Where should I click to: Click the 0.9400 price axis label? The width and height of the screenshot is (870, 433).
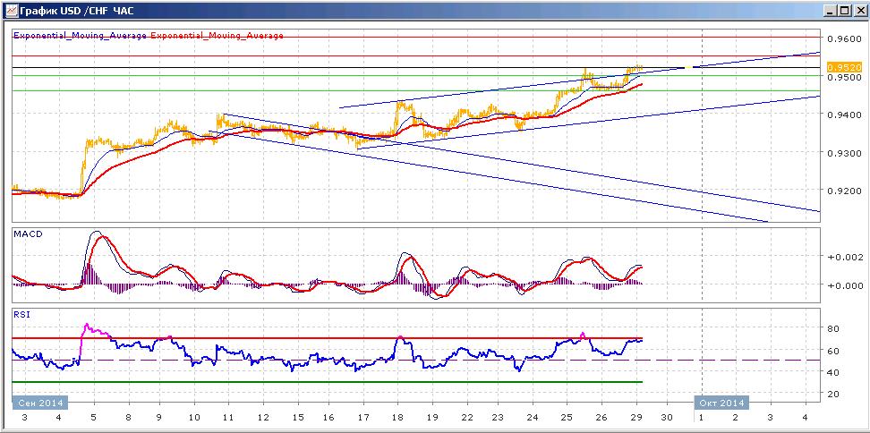click(x=845, y=115)
